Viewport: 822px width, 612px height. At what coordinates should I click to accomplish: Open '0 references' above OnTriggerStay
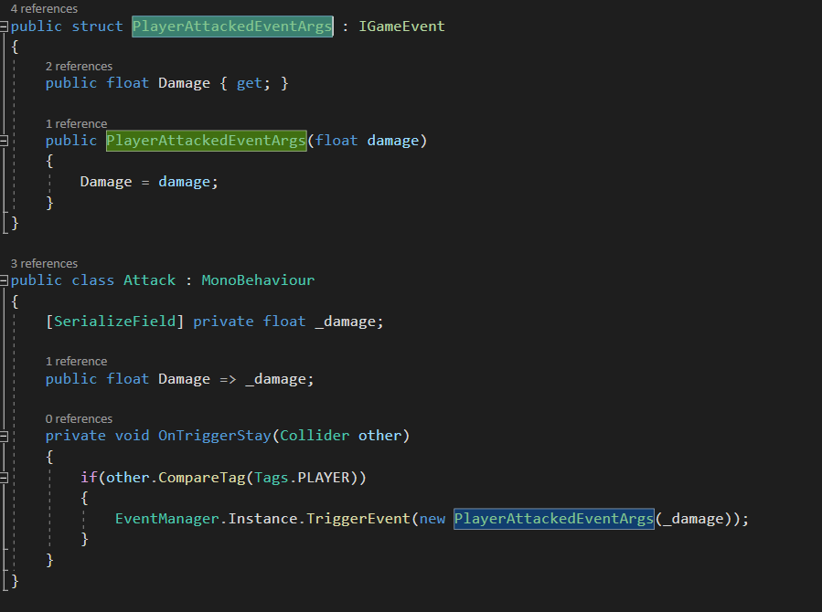(79, 419)
